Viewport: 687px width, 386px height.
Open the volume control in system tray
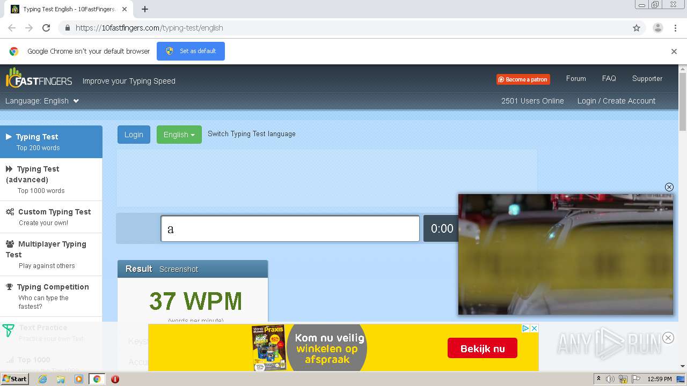[x=610, y=379]
